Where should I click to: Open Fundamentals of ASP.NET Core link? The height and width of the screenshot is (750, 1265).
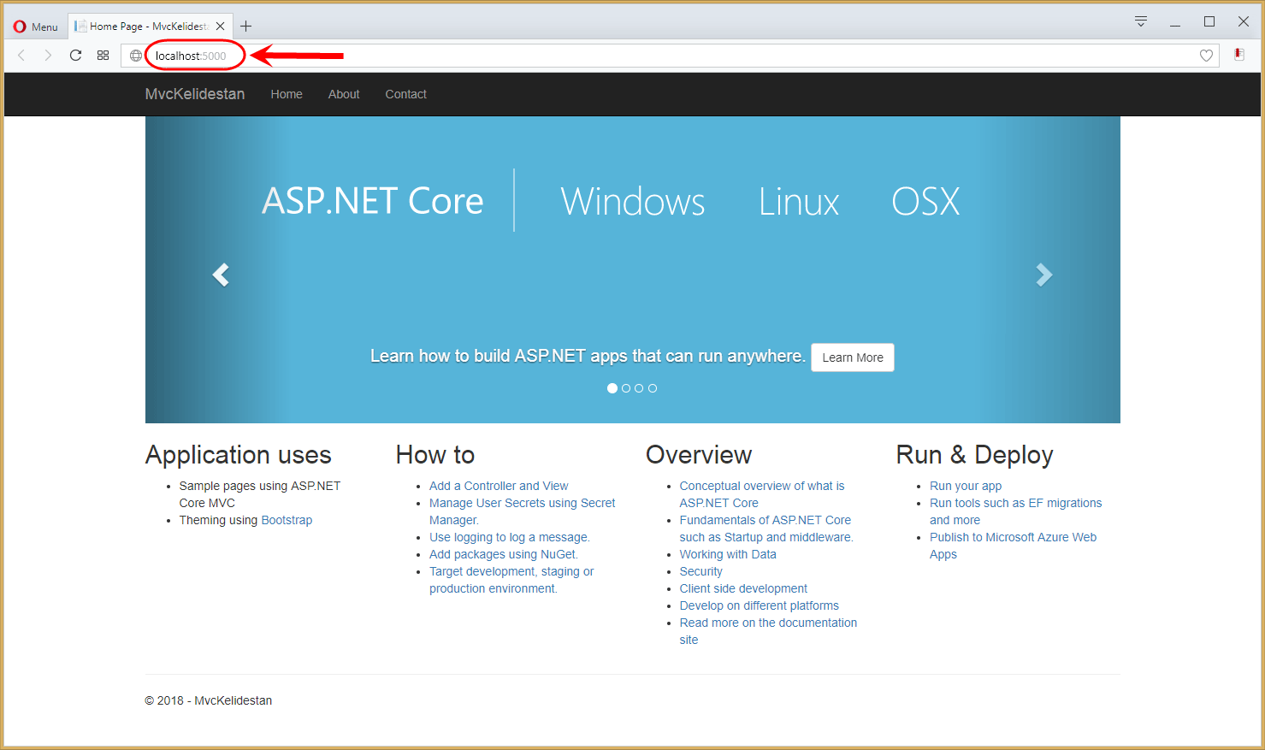pyautogui.click(x=766, y=529)
